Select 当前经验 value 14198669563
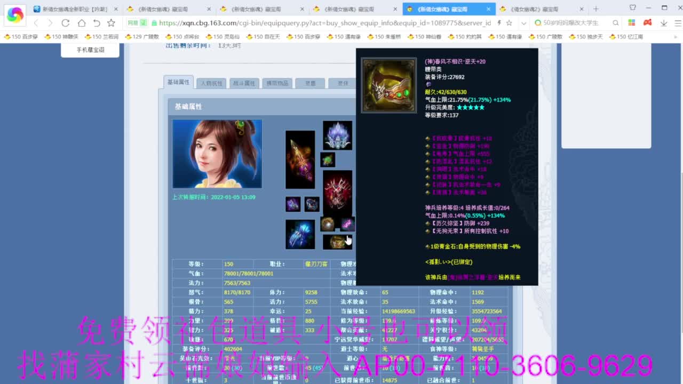This screenshot has height=384, width=683. coord(399,311)
